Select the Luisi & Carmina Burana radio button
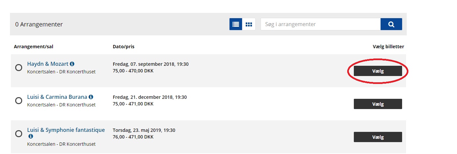 [x=19, y=100]
